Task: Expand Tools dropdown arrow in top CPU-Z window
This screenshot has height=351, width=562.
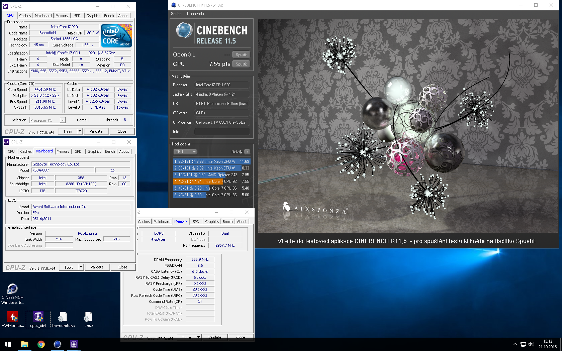Action: (x=80, y=132)
